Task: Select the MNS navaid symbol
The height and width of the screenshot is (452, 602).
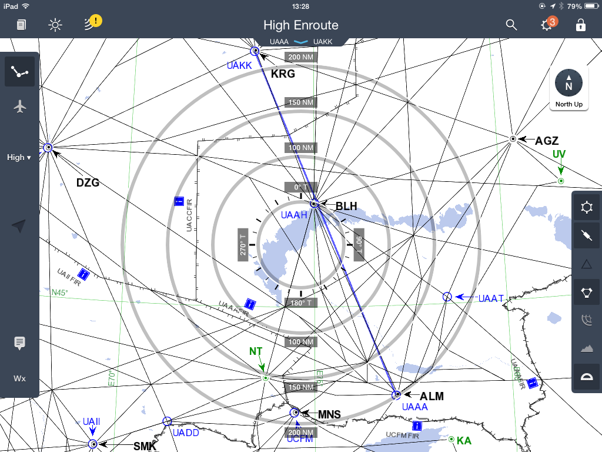Action: (295, 413)
